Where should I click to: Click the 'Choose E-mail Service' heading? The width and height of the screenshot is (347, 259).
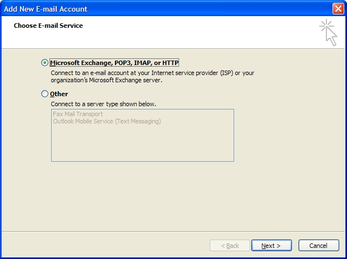coord(48,26)
